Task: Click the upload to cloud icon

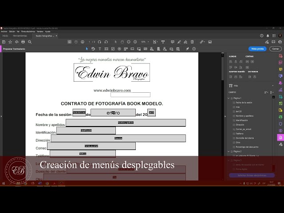Action: [17, 42]
